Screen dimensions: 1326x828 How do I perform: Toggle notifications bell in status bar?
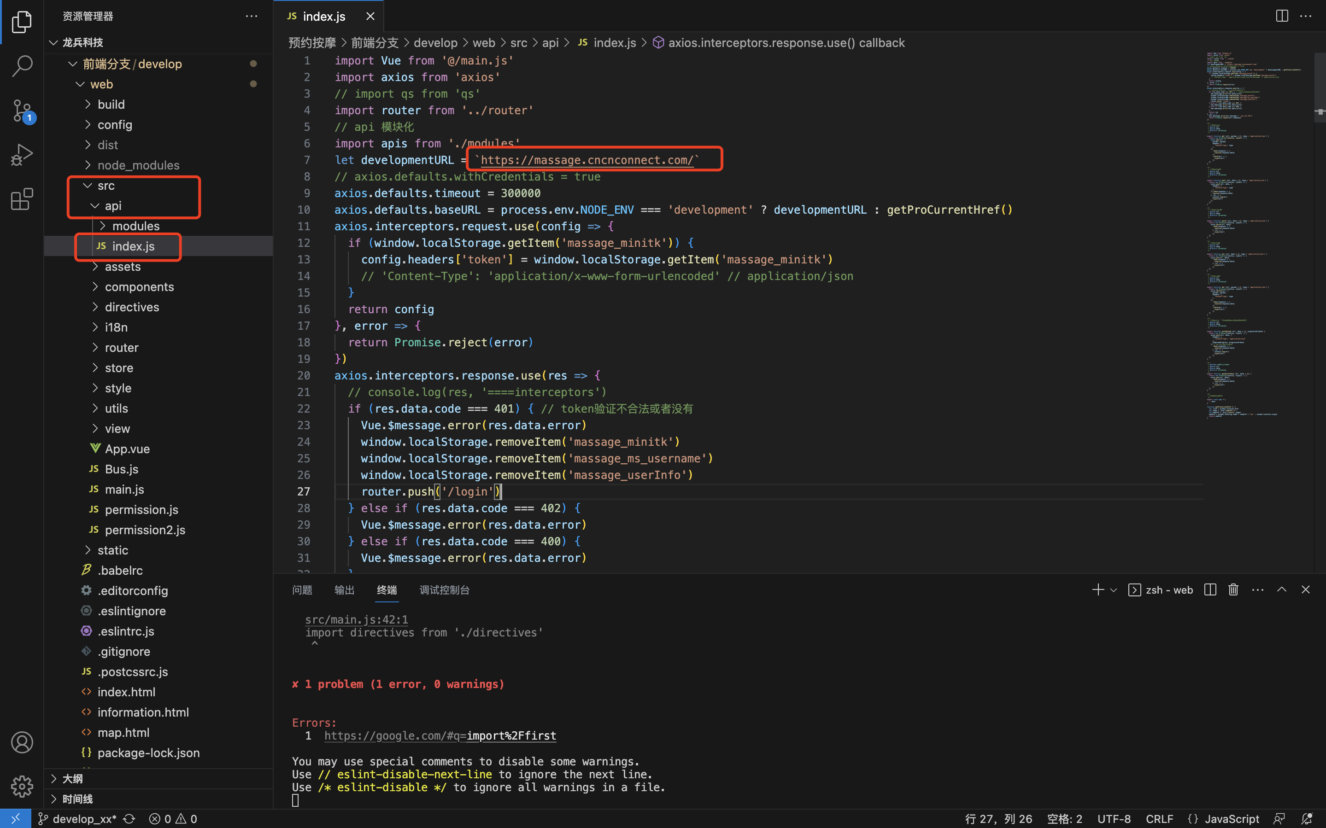(1306, 819)
